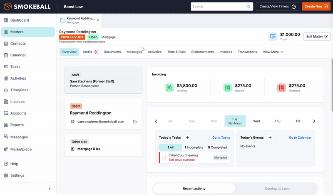Click the Matters sidebar item
This screenshot has width=333, height=195.
[x=28, y=32]
